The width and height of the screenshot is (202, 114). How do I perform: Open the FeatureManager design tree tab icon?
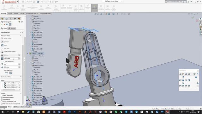[2, 19]
